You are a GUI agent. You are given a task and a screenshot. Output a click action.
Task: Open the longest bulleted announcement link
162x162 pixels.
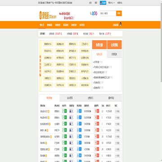tap(103, 77)
